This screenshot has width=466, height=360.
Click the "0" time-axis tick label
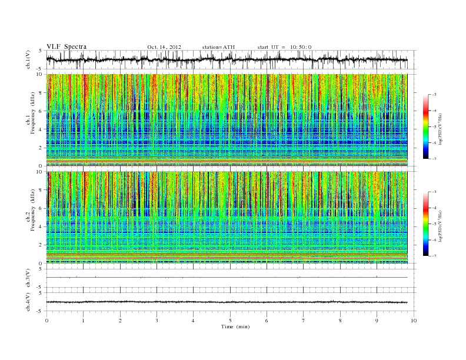point(46,321)
